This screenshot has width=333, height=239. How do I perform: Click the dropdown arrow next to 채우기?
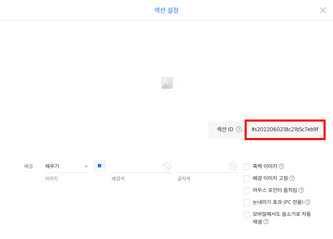[x=86, y=166]
